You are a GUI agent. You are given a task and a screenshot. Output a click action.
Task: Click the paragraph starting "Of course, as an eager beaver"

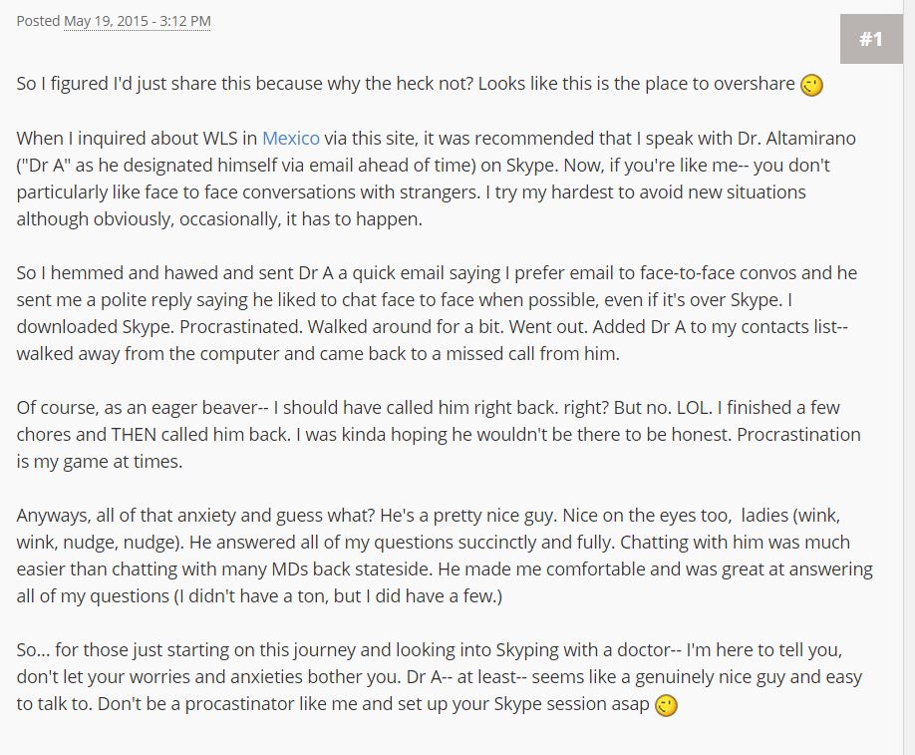tap(439, 435)
